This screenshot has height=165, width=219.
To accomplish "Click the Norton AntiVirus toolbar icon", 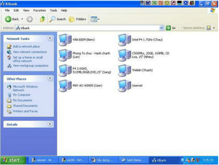I will pyautogui.click(x=209, y=28).
